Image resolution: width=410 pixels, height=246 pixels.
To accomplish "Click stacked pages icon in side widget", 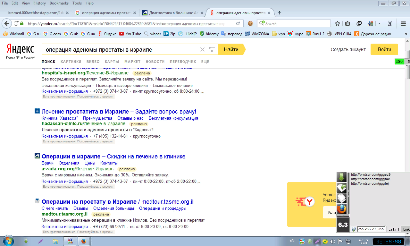I will coord(342,199).
